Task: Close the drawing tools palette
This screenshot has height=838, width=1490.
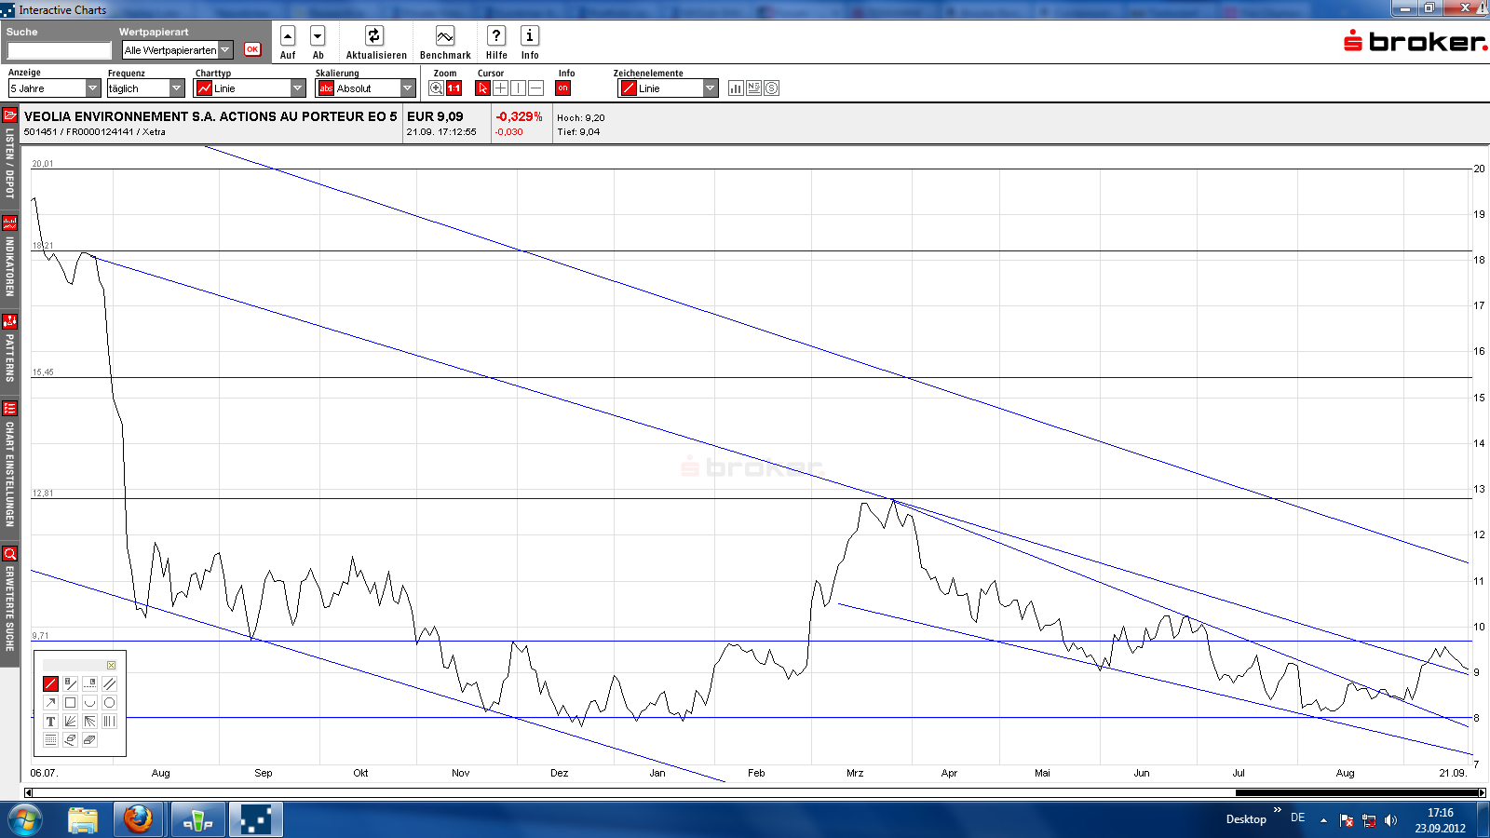Action: pyautogui.click(x=111, y=665)
